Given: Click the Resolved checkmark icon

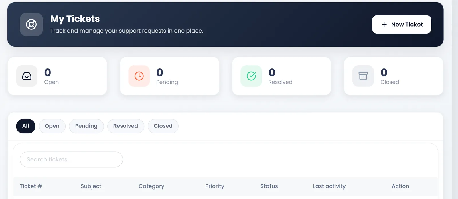Looking at the screenshot, I should pos(251,76).
